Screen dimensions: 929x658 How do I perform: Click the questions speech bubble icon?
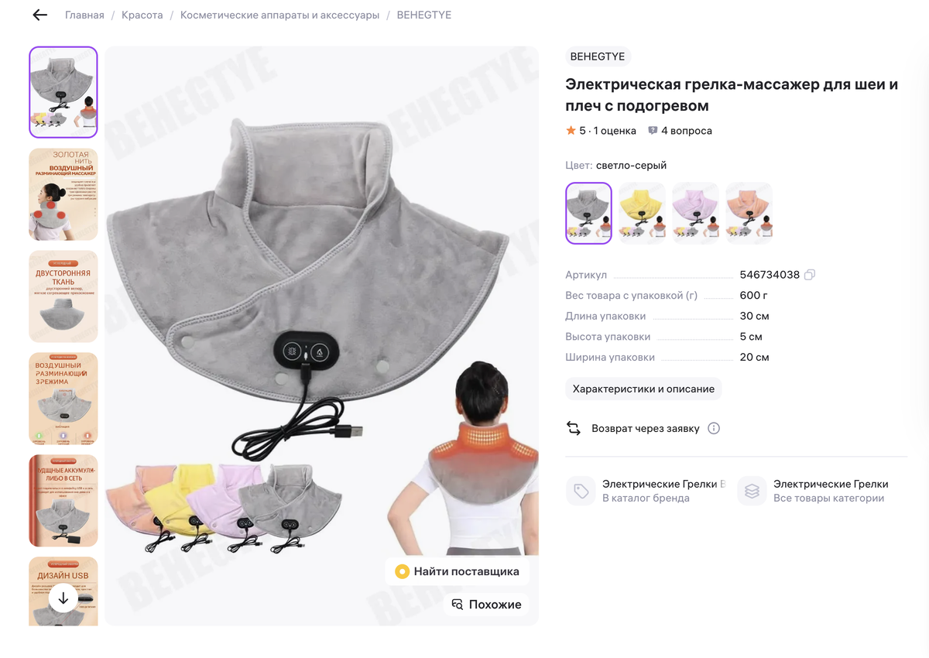(653, 131)
